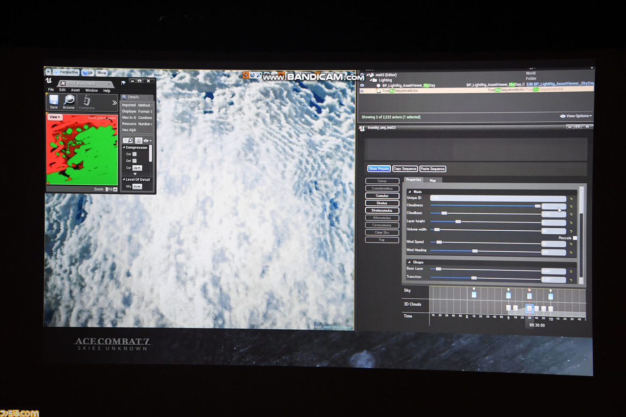Open the Details view options eye dropdown
The image size is (626, 417).
[x=147, y=141]
